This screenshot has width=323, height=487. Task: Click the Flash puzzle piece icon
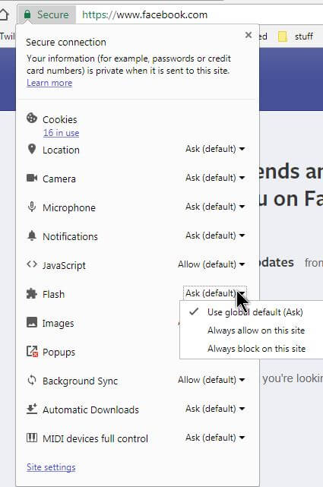point(32,293)
